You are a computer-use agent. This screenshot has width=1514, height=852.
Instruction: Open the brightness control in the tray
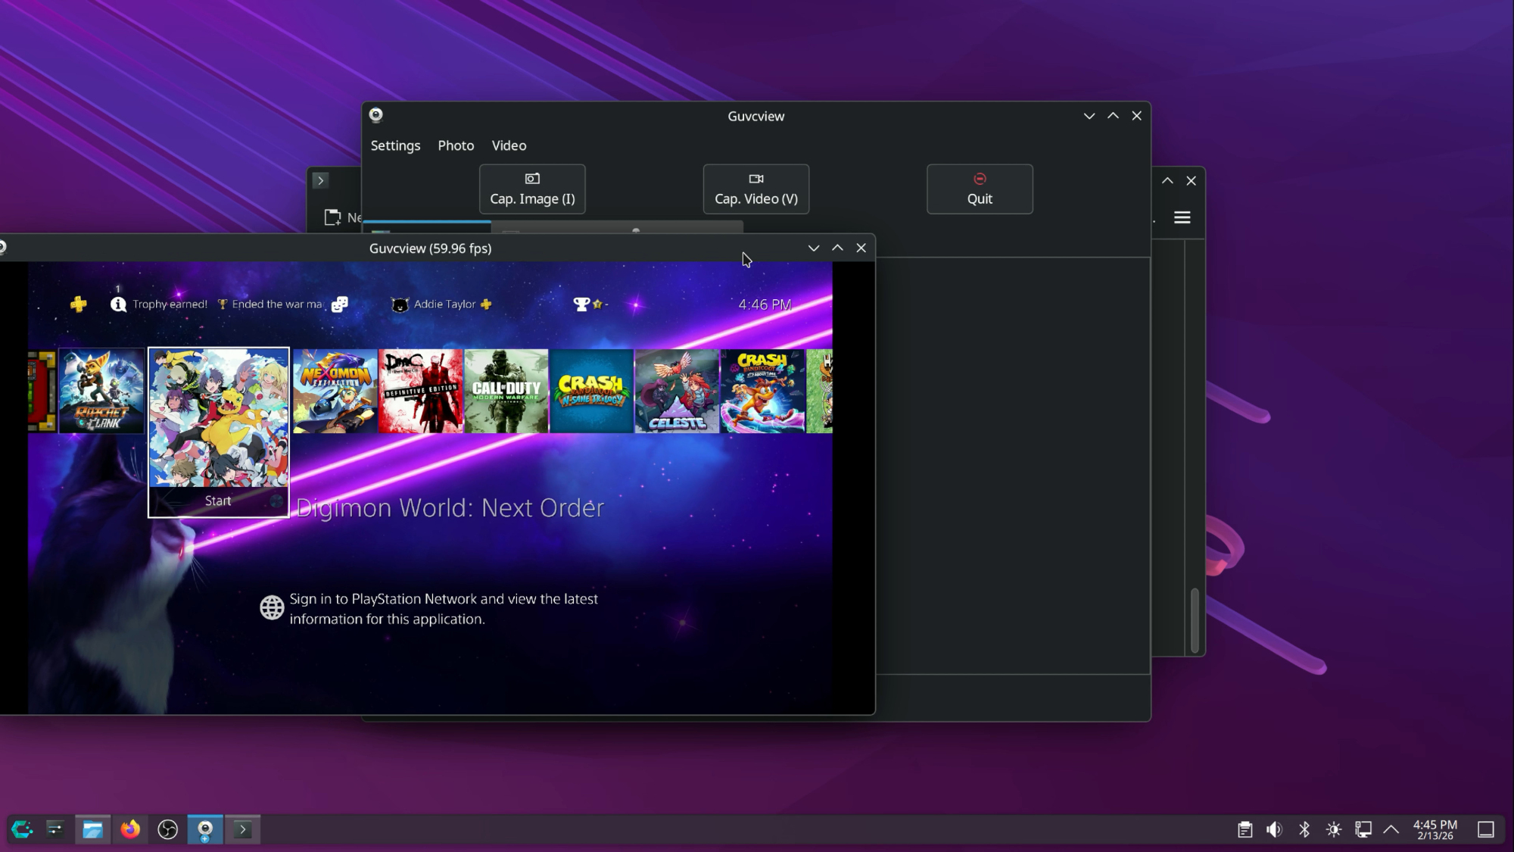[1333, 829]
